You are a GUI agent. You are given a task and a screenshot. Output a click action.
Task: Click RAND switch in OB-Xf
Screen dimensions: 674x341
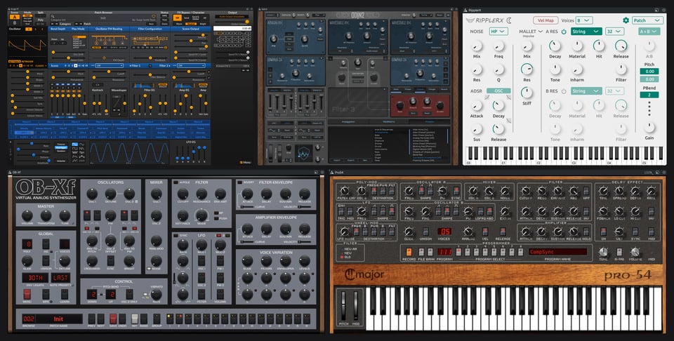[144, 319]
